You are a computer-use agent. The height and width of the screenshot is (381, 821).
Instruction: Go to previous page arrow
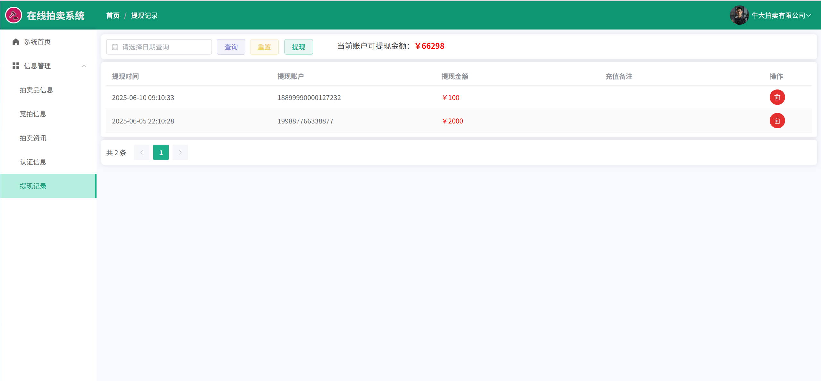[x=141, y=152]
